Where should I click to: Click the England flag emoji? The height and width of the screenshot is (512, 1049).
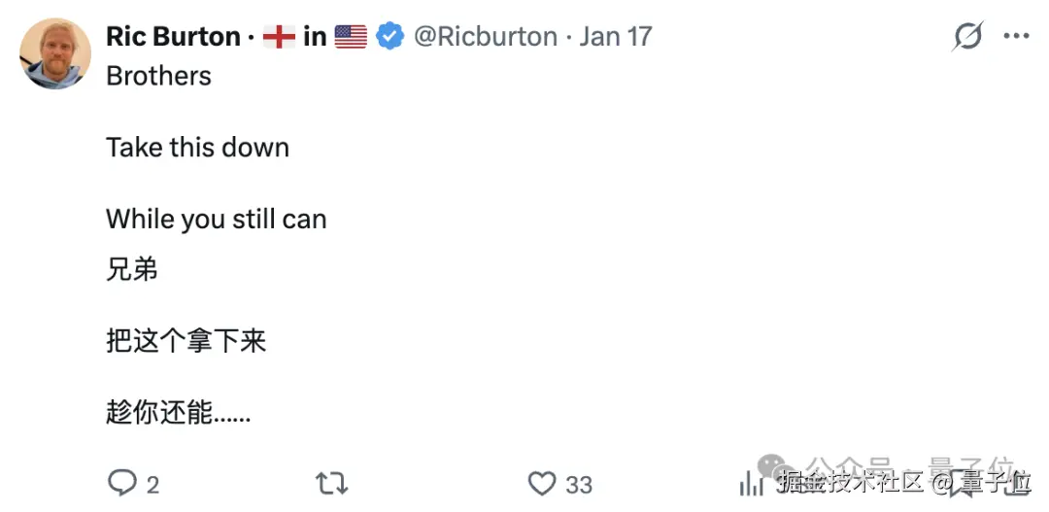tap(279, 37)
